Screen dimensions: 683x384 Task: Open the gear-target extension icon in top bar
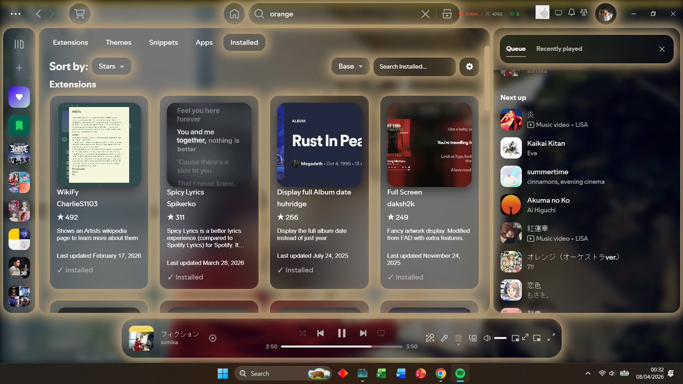pyautogui.click(x=543, y=13)
